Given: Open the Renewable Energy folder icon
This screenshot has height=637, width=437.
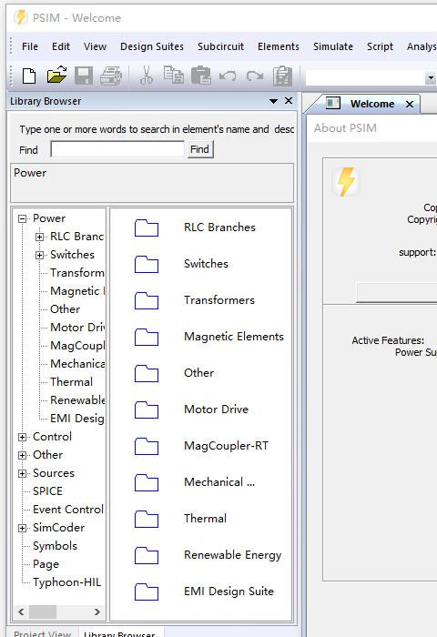Looking at the screenshot, I should 147,556.
